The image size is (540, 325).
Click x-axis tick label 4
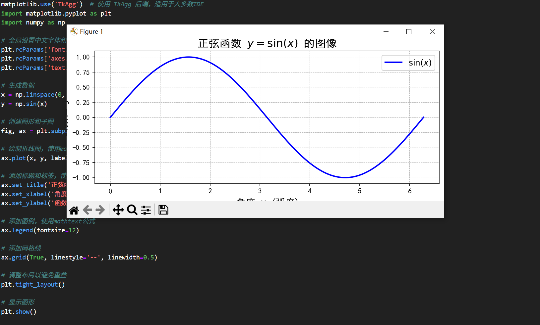pyautogui.click(x=310, y=191)
